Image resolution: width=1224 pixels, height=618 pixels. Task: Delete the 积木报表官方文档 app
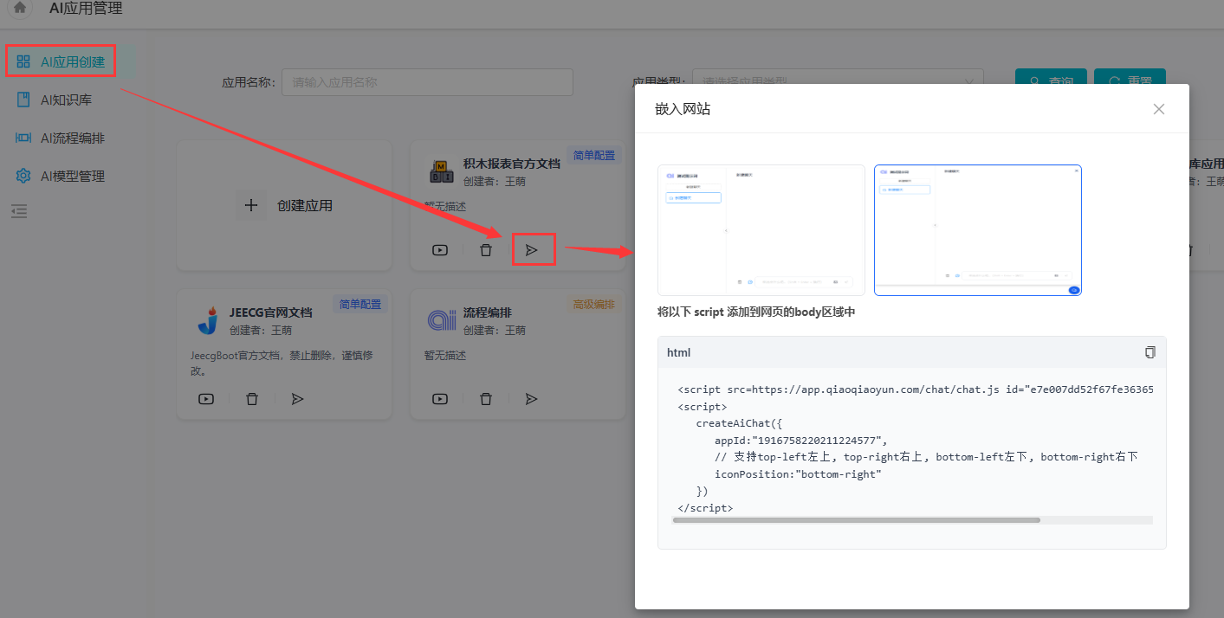[486, 250]
